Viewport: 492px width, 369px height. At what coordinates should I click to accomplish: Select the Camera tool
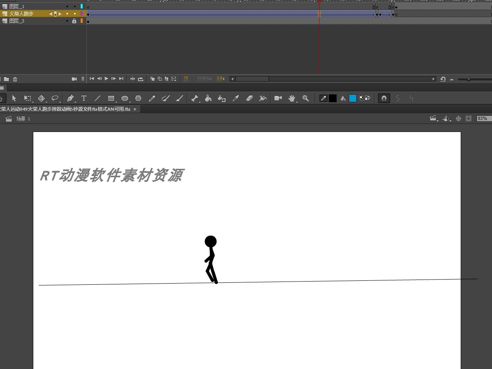coord(278,98)
